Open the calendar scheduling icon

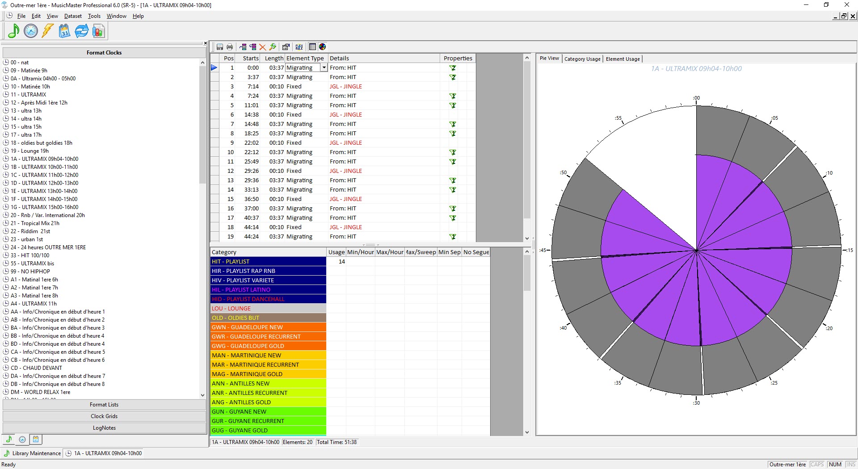tap(65, 31)
